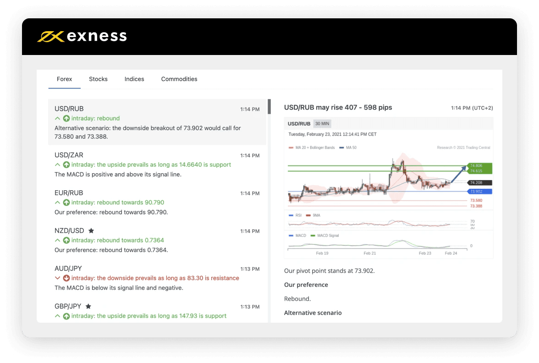Click the green up-arrow icon for USD/RUB
The width and height of the screenshot is (539, 363).
pyautogui.click(x=66, y=119)
